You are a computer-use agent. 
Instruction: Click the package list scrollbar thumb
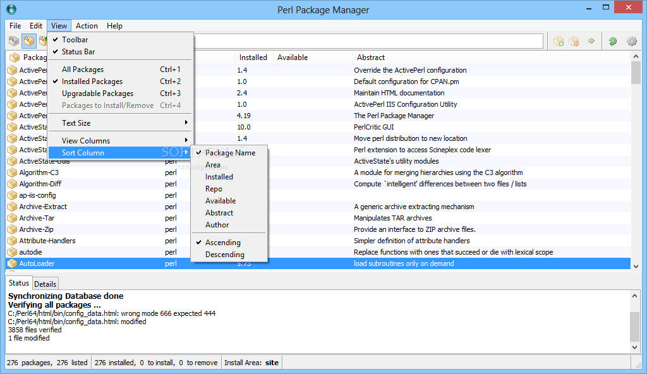point(636,73)
